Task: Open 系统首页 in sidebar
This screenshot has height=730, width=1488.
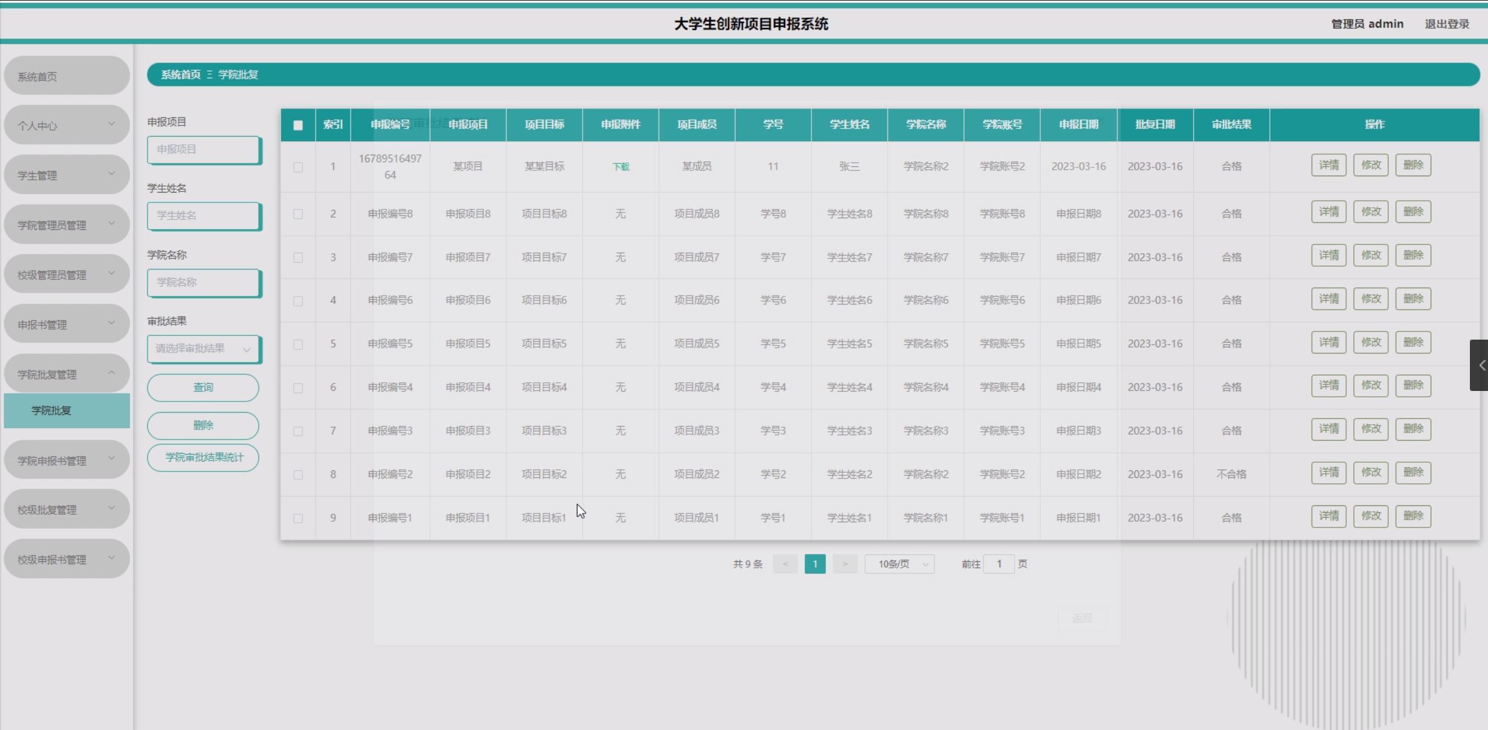Action: click(x=67, y=76)
